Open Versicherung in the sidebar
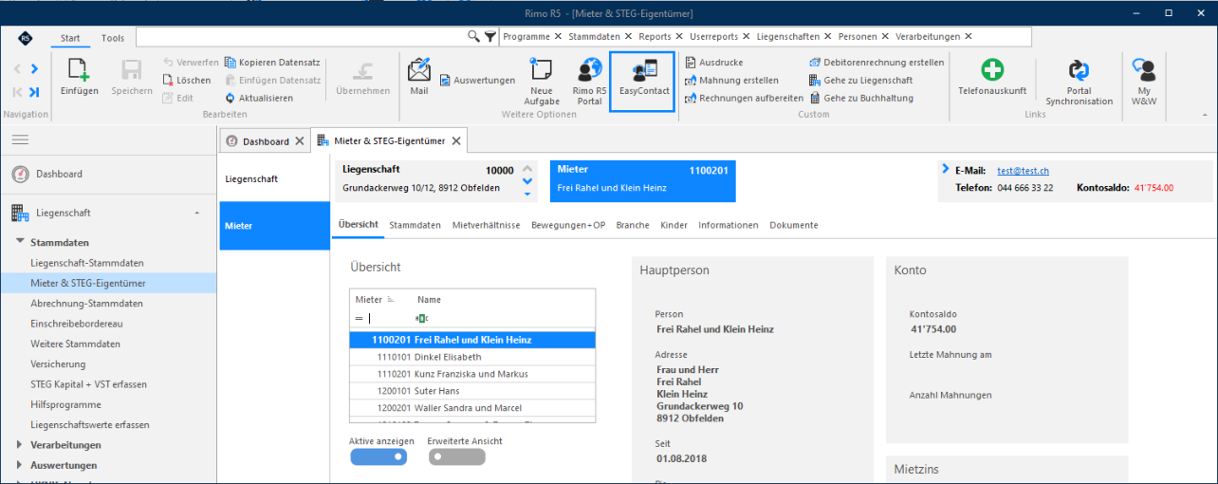This screenshot has width=1218, height=484. coord(58,363)
